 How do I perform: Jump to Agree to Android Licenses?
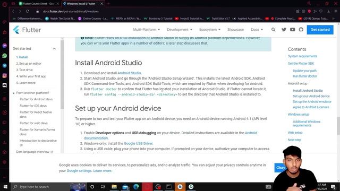click(x=311, y=107)
